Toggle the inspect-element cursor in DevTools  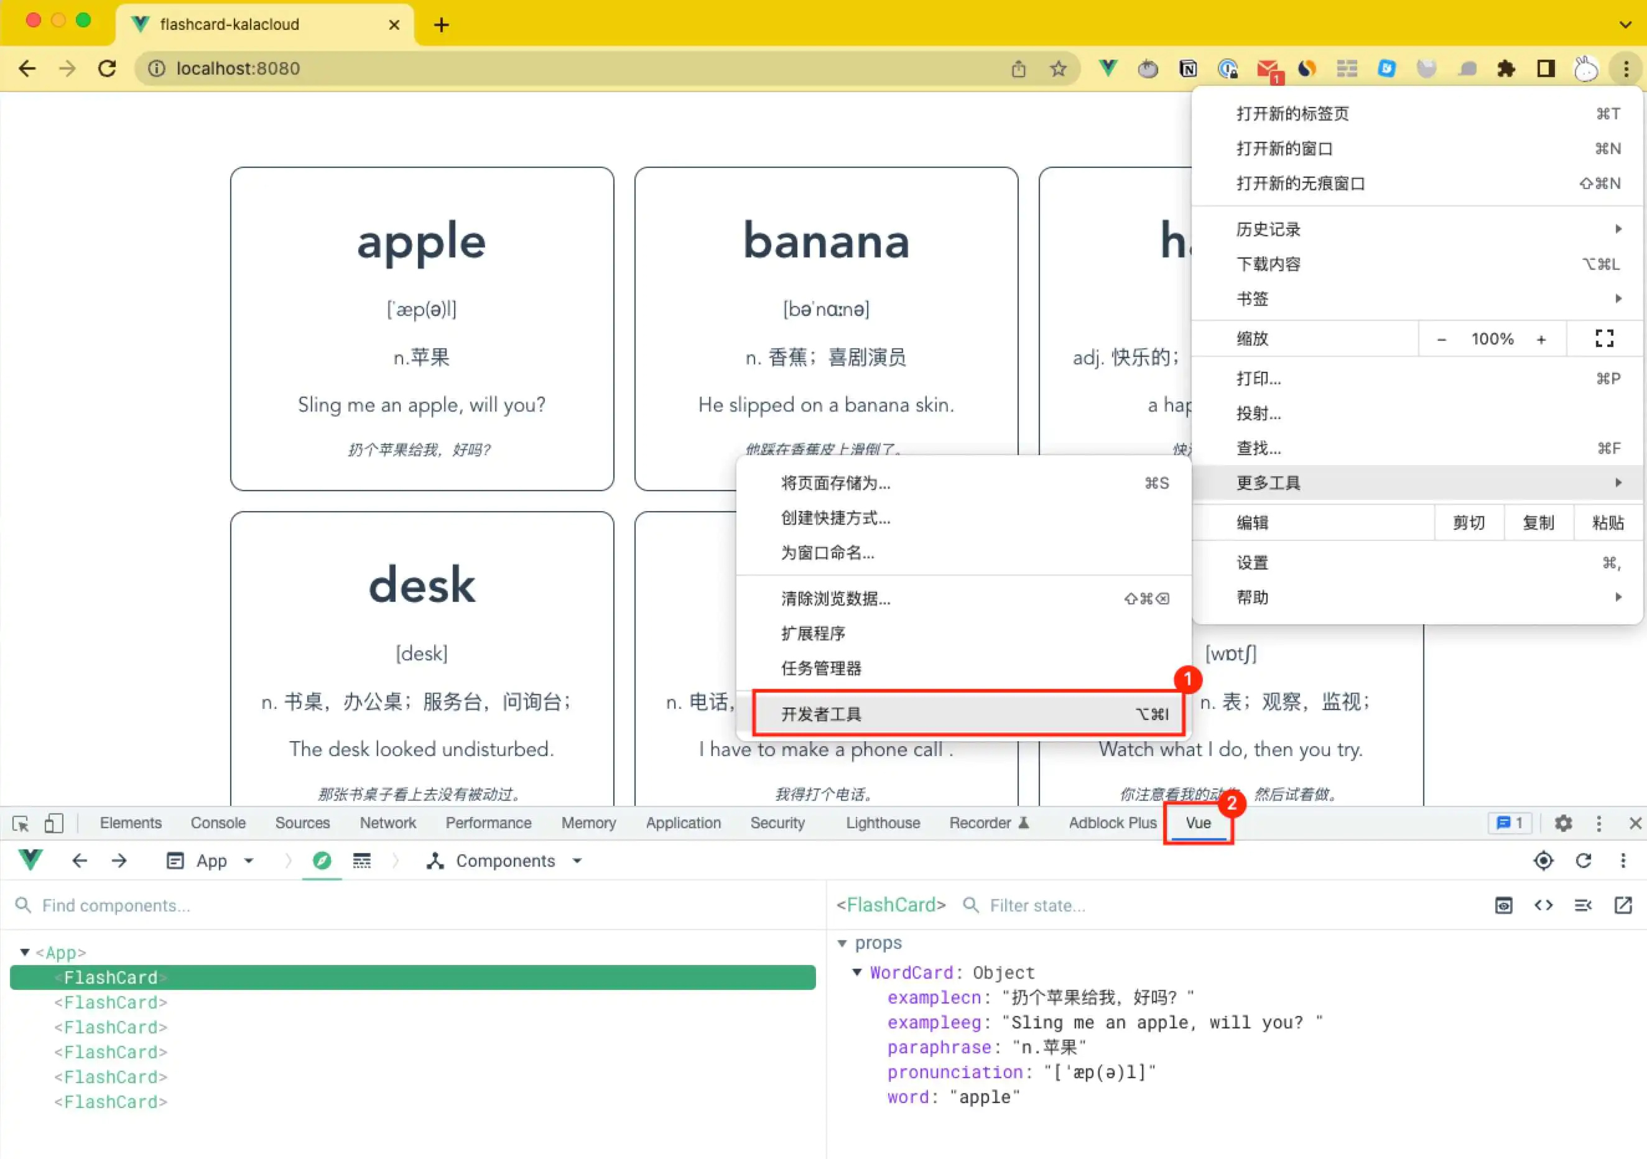click(x=20, y=823)
